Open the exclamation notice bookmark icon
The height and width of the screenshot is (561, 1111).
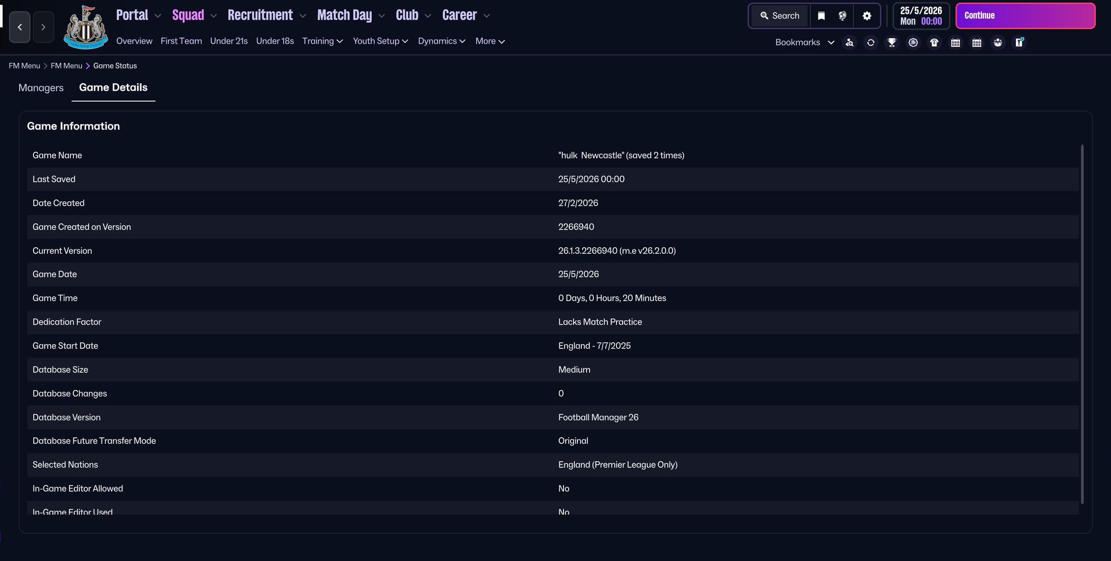(x=1019, y=43)
